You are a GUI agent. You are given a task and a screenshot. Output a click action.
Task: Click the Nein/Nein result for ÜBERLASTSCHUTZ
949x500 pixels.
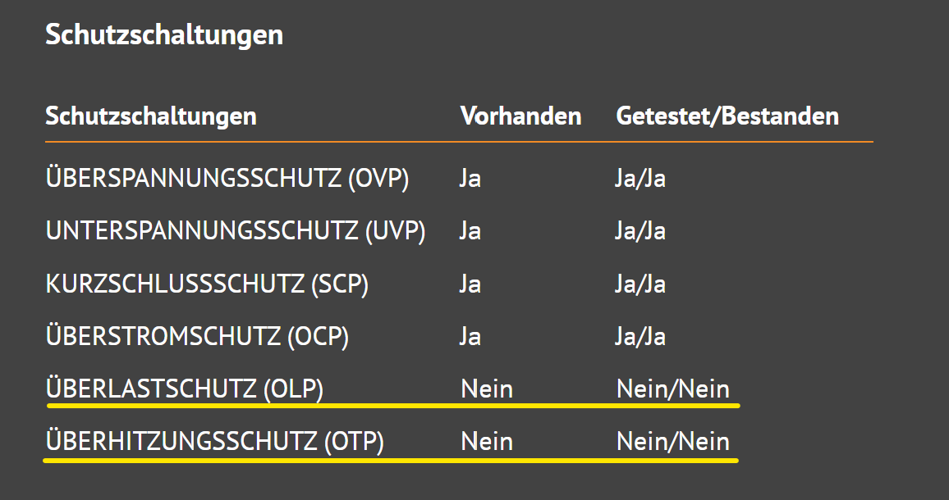pyautogui.click(x=672, y=389)
